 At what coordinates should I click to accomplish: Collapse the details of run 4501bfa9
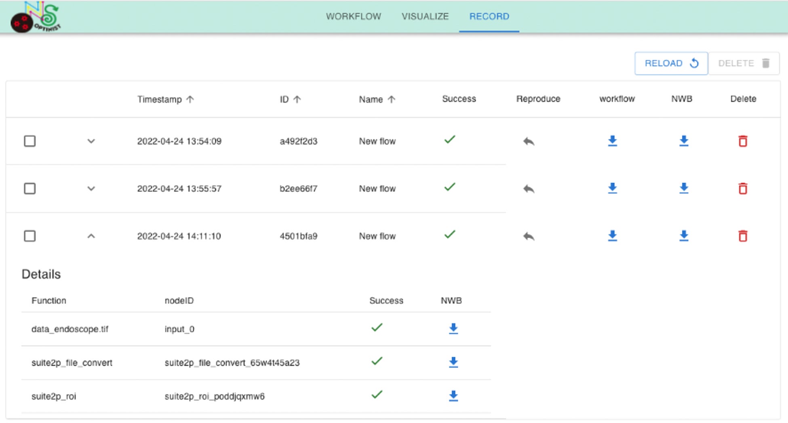(91, 236)
